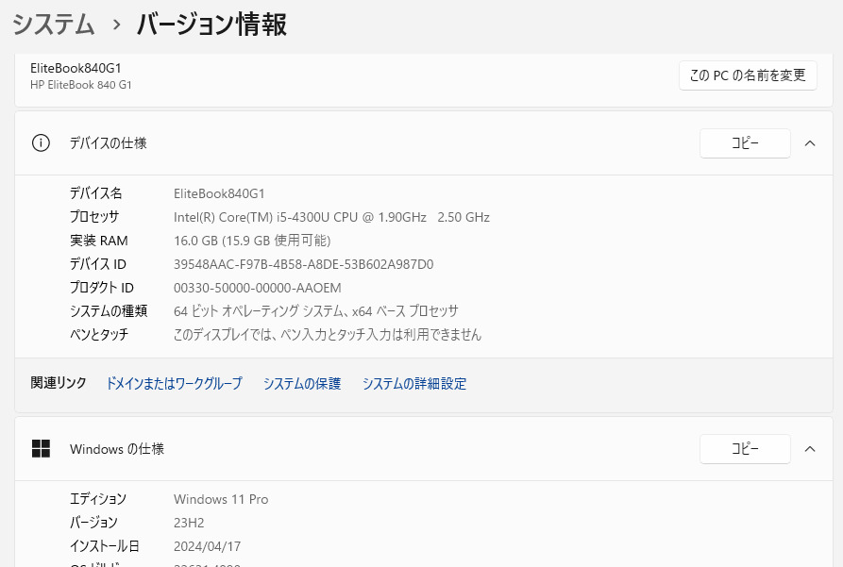
Task: Select device ID 39548AAC-F97B-4B58-A8DE-53B602A987D0
Action: pyautogui.click(x=304, y=264)
